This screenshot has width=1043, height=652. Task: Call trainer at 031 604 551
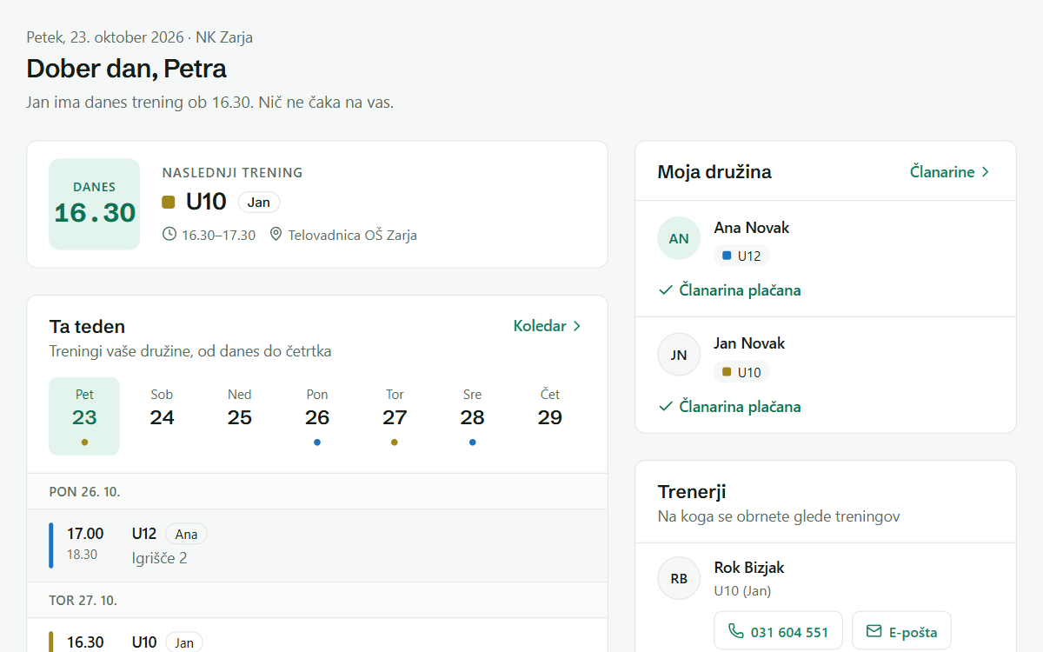[778, 632]
